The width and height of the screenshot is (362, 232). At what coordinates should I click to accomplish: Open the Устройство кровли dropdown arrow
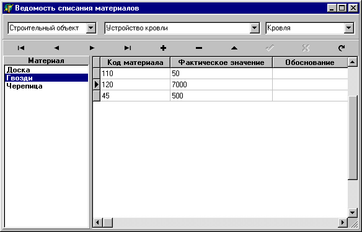tap(254, 28)
